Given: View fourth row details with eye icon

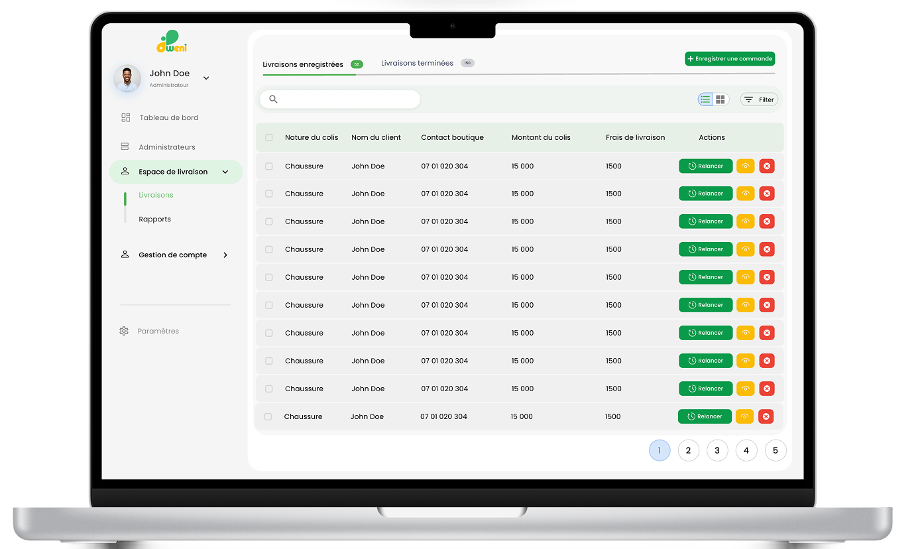Looking at the screenshot, I should point(746,249).
